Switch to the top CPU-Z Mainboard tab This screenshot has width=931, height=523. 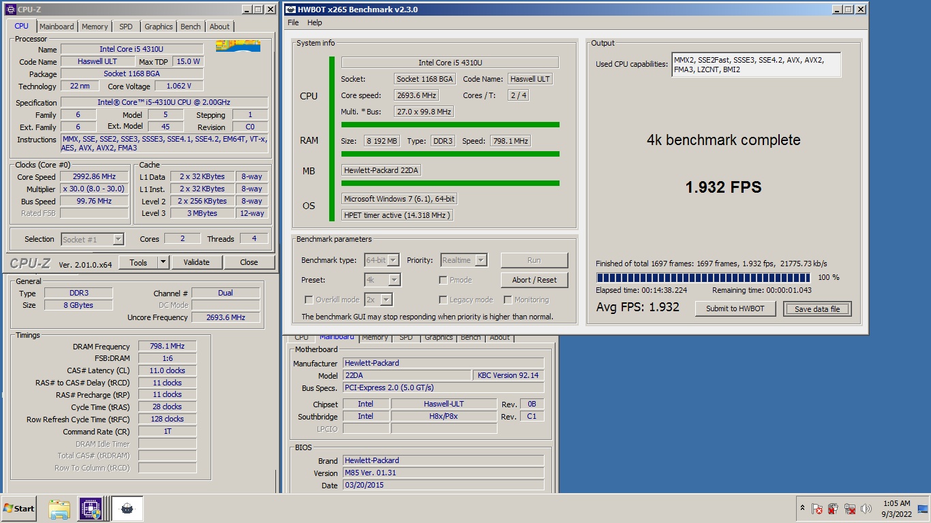[57, 27]
